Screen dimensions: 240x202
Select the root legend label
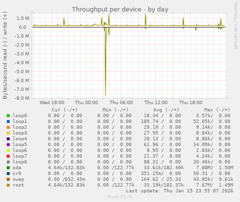coord(18,185)
